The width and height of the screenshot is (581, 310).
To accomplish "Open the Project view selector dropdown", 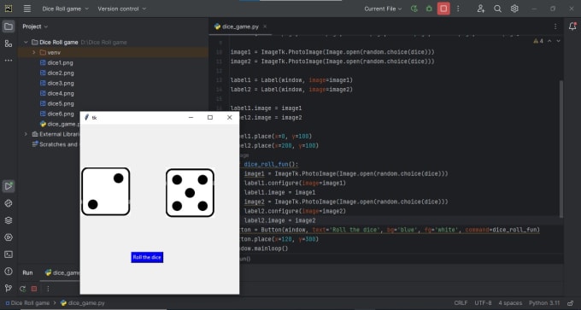I will point(35,26).
